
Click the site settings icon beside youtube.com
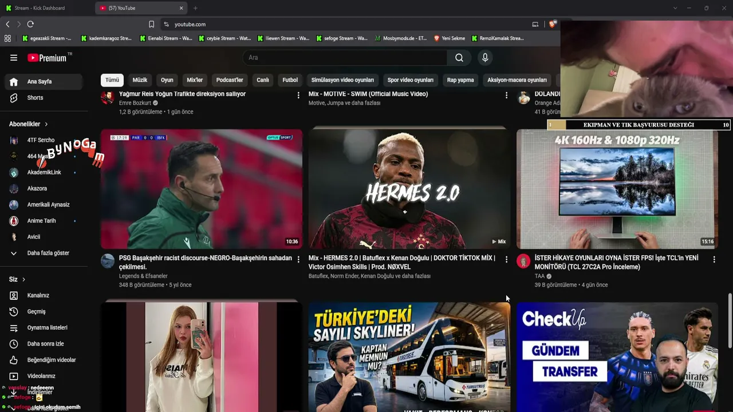coord(166,24)
